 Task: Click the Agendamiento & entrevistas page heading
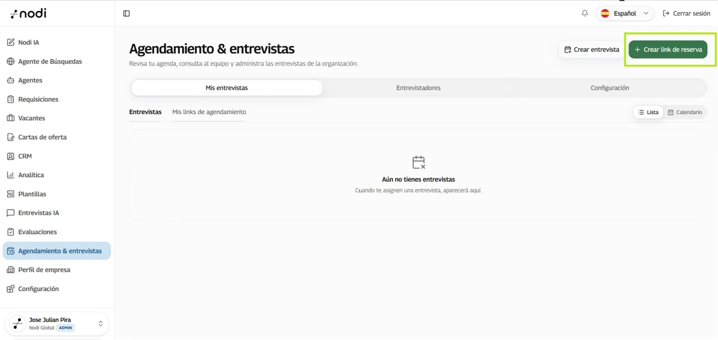(x=212, y=48)
